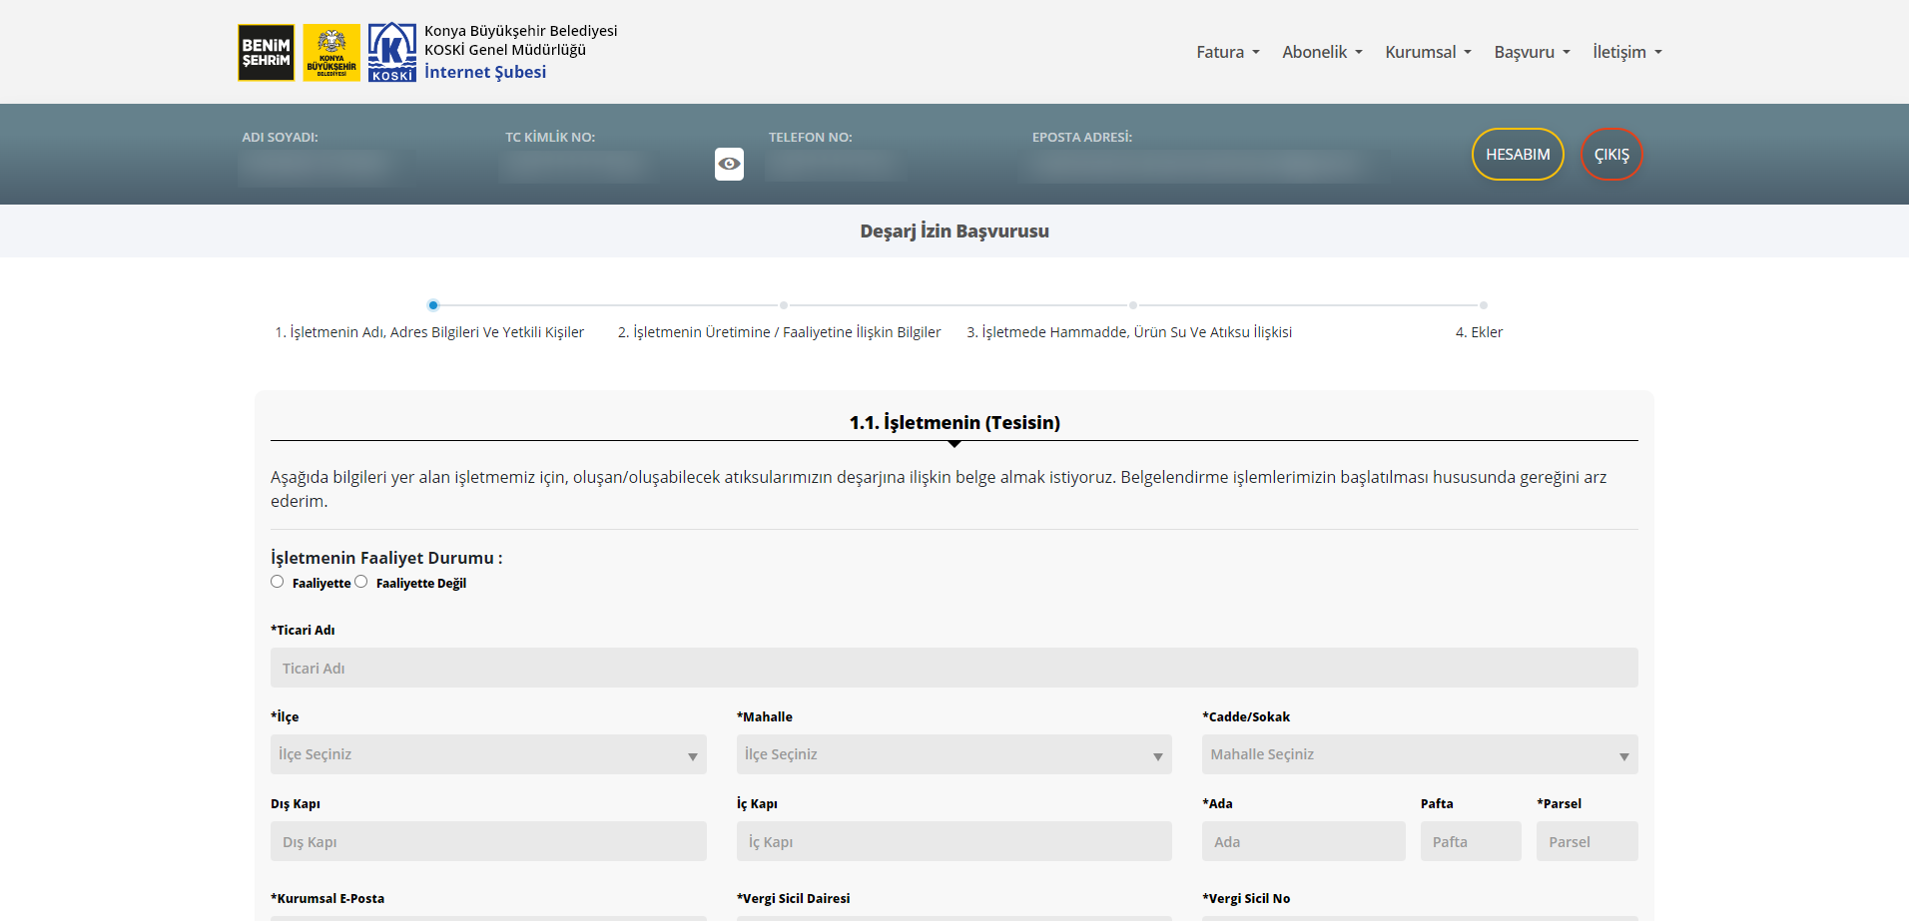This screenshot has height=921, width=1909.
Task: Open the Fatura menu
Action: (1227, 52)
